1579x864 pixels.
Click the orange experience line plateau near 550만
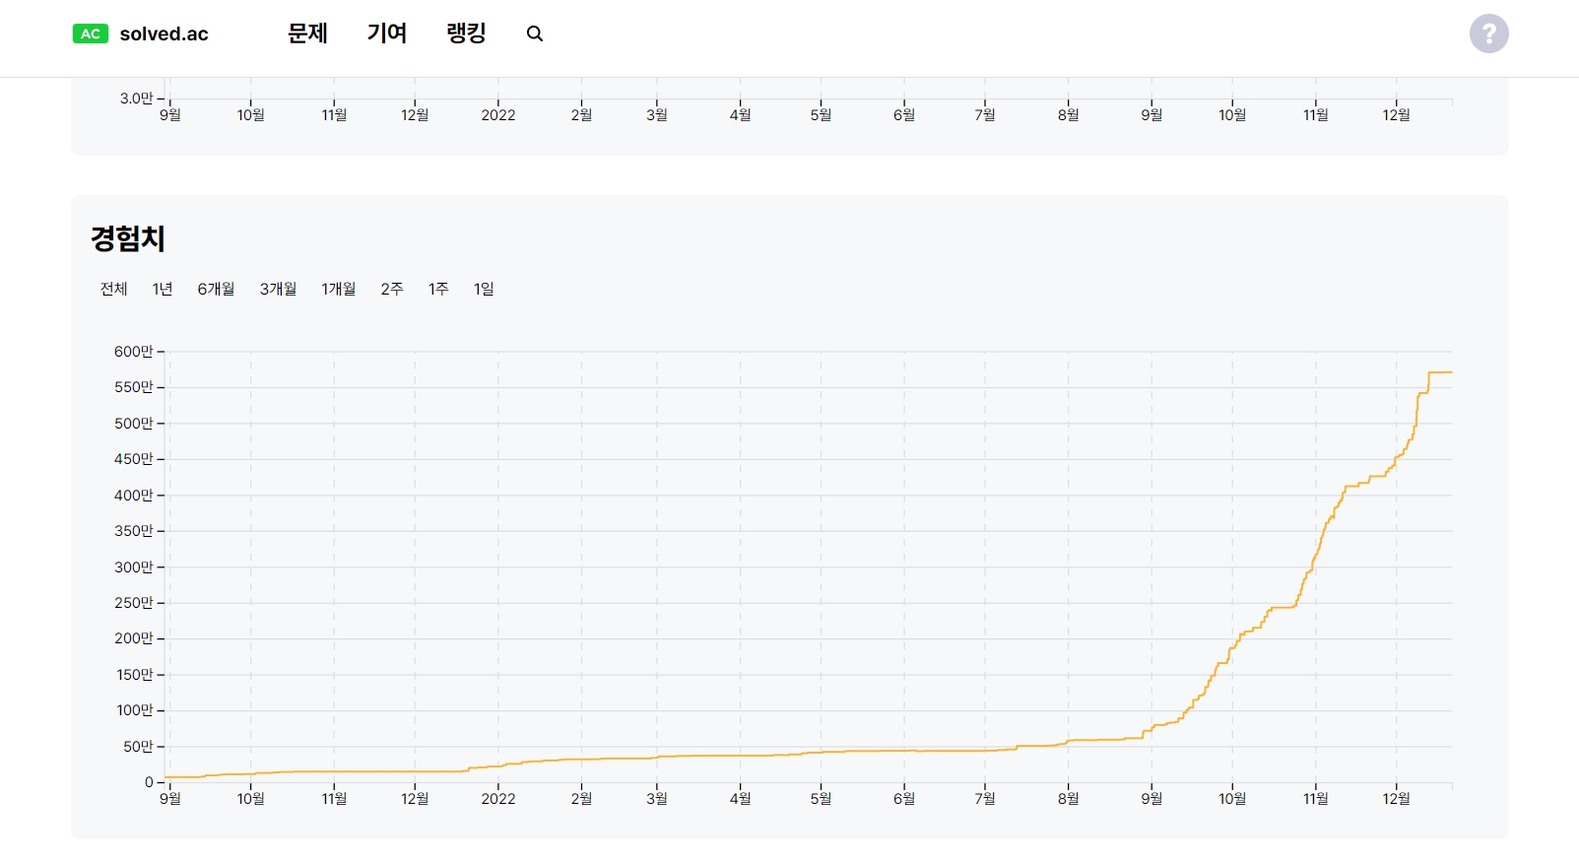[x=1440, y=372]
